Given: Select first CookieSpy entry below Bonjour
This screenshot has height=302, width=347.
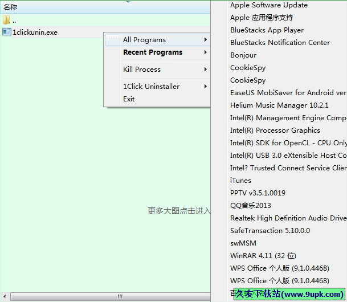Looking at the screenshot, I should pyautogui.click(x=248, y=68).
